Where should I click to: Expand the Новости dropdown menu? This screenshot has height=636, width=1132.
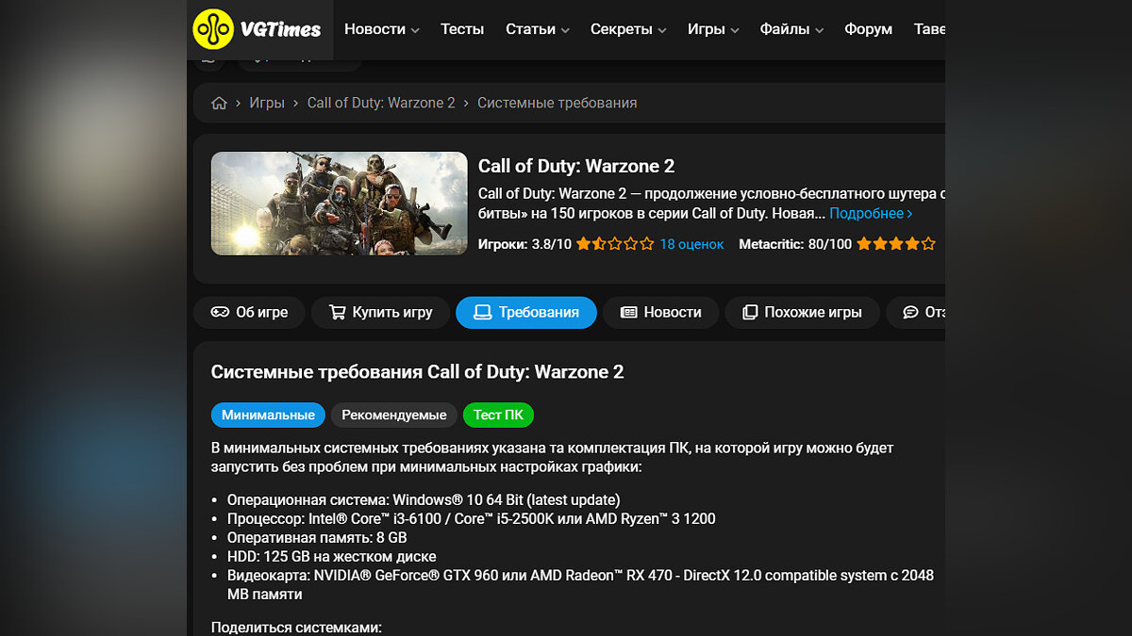click(x=381, y=29)
